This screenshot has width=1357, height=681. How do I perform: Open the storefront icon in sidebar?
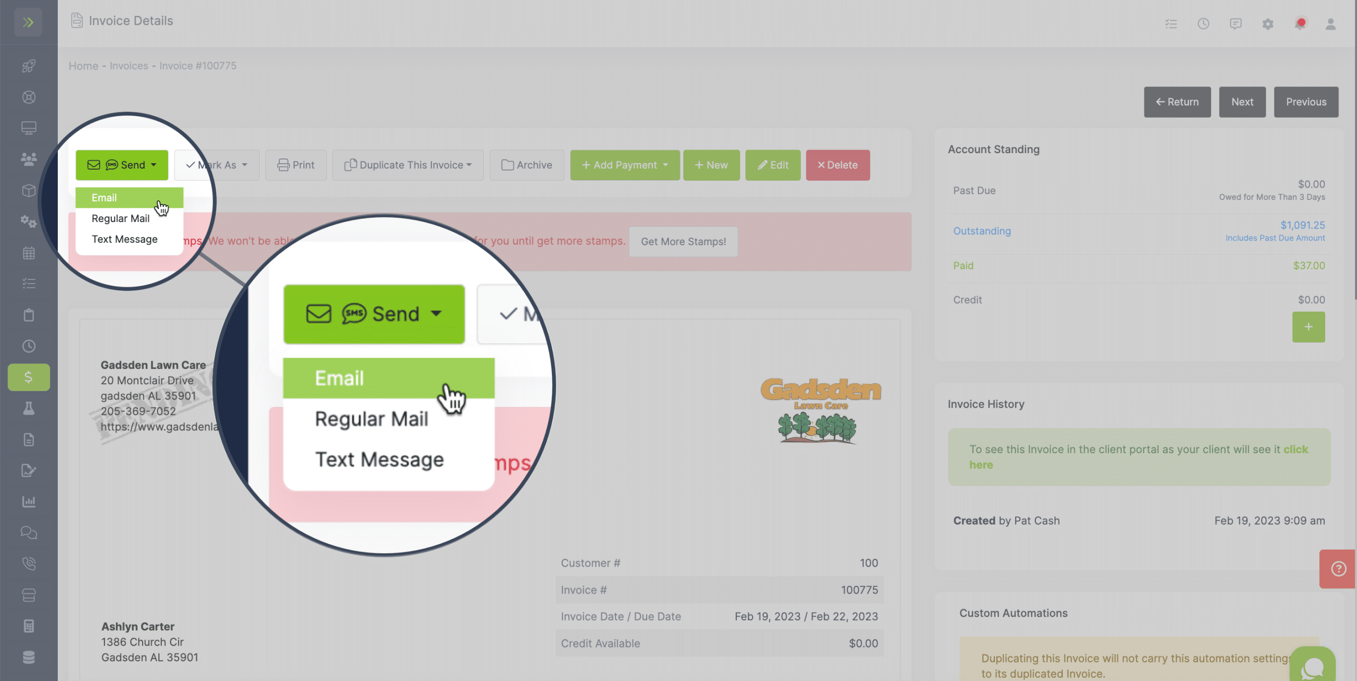tap(29, 595)
